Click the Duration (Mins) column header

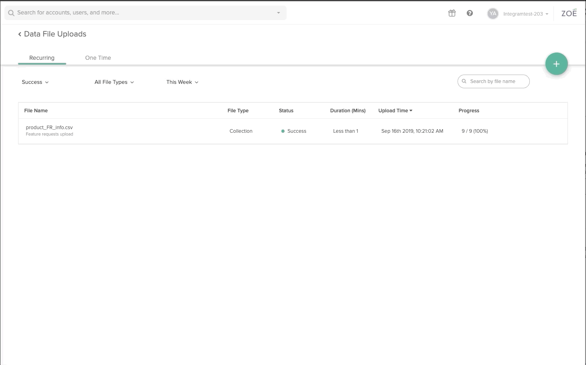coord(348,111)
